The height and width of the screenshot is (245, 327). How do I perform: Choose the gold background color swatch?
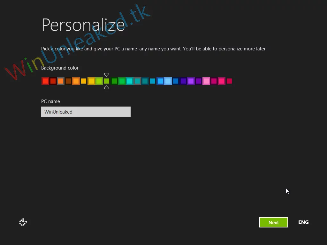pos(91,81)
